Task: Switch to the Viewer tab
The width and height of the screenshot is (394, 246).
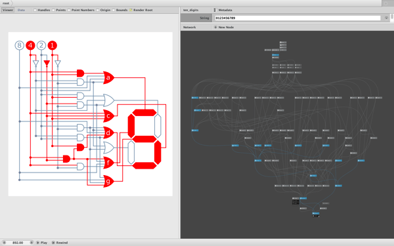Action: pyautogui.click(x=8, y=10)
